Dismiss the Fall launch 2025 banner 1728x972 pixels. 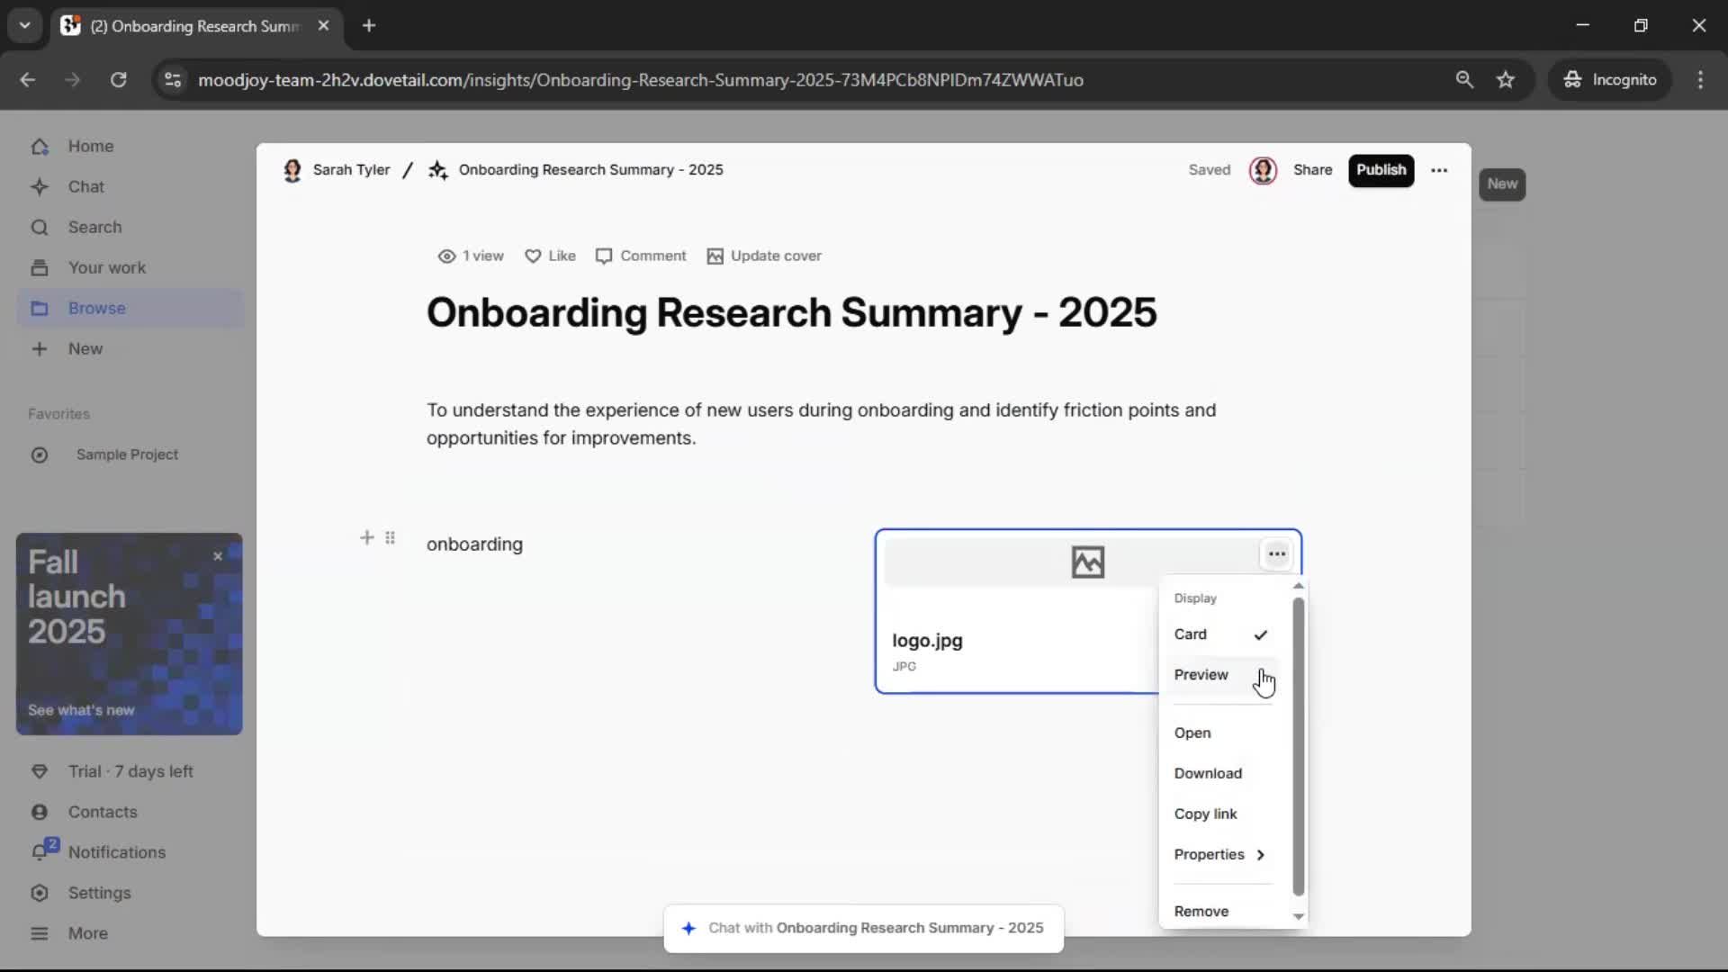click(x=218, y=557)
